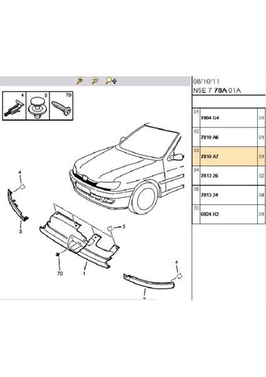Click quantity 02 in the 7813 26 row
This screenshot has height=377, width=266.
[x=262, y=176]
